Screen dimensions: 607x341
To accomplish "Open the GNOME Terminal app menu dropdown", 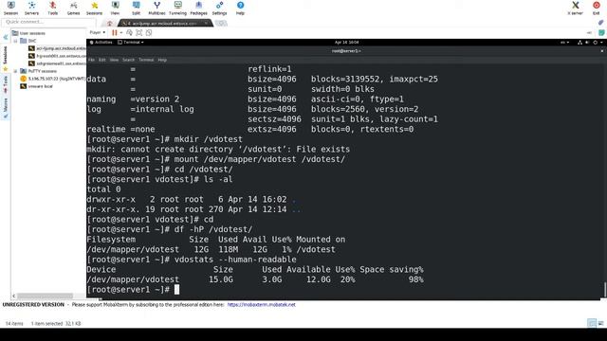I will pyautogui.click(x=131, y=42).
